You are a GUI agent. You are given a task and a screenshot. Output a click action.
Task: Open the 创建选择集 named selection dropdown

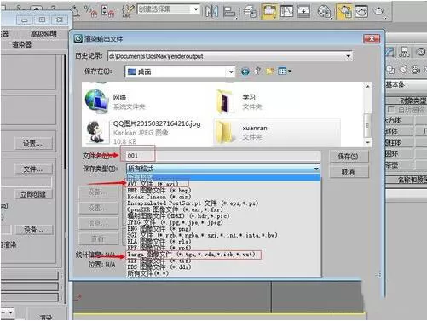coord(196,9)
